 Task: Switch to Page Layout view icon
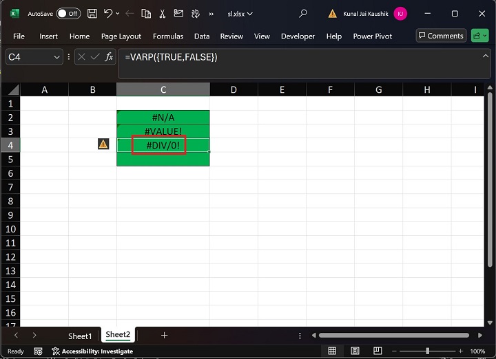pyautogui.click(x=355, y=351)
